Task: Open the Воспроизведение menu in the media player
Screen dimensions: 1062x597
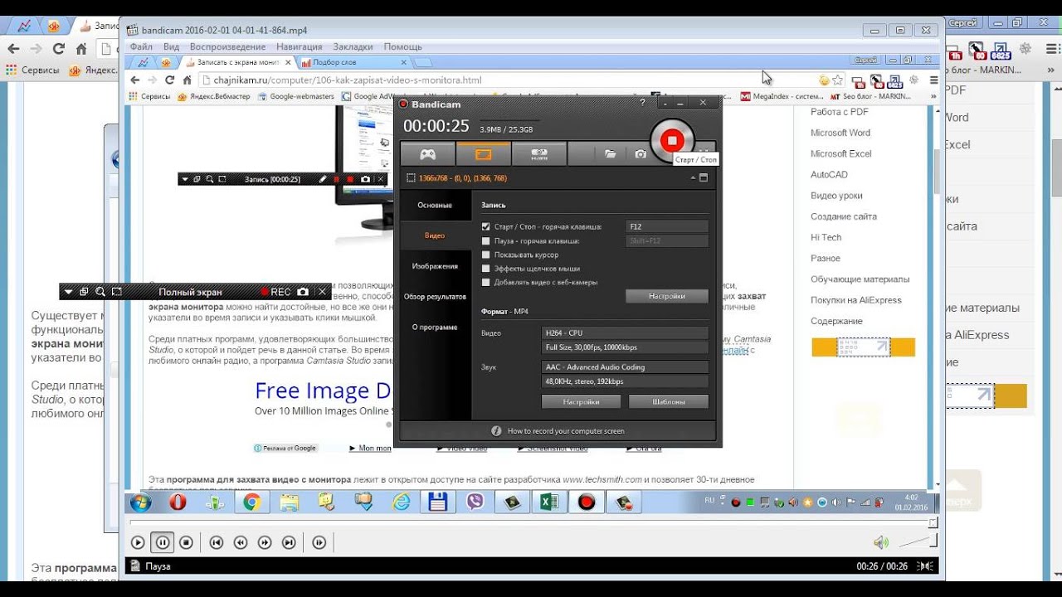Action: coord(228,47)
